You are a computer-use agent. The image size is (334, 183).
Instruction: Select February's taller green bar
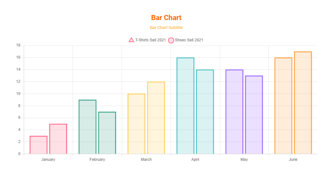tap(88, 127)
